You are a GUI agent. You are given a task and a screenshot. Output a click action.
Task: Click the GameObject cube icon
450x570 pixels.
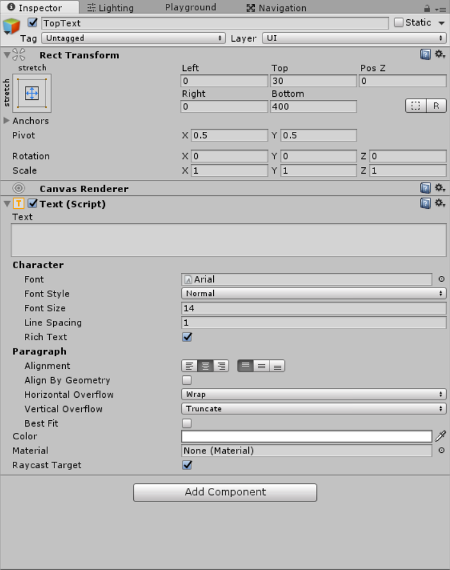pos(12,26)
